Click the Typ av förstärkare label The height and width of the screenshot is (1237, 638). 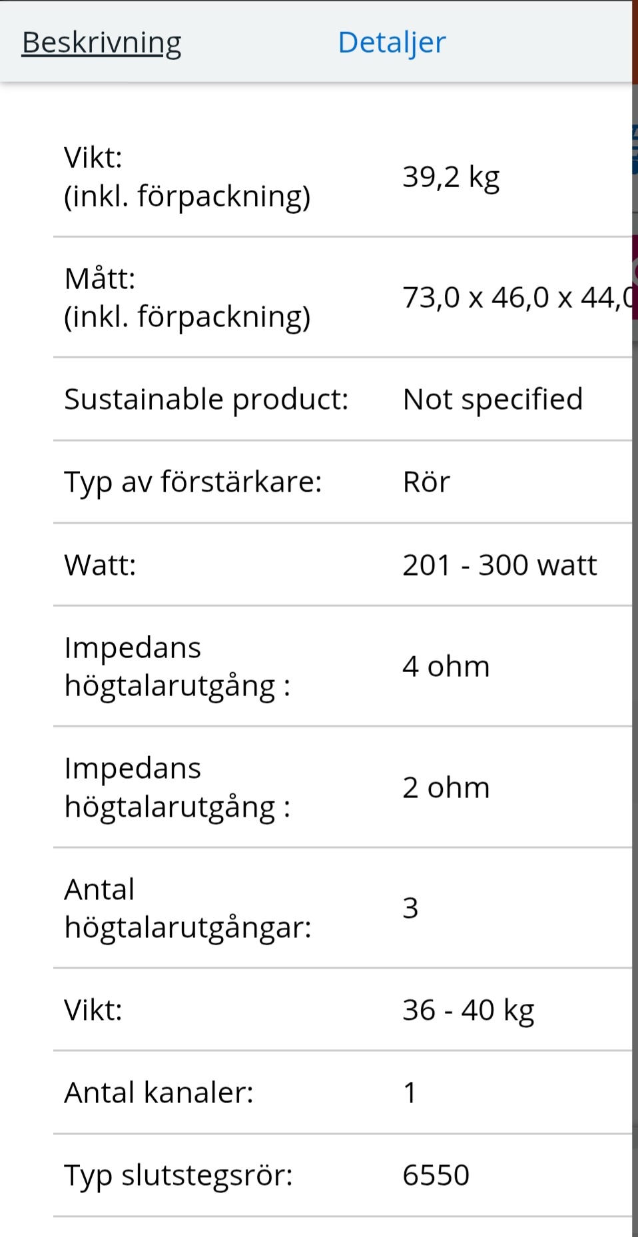tap(192, 482)
